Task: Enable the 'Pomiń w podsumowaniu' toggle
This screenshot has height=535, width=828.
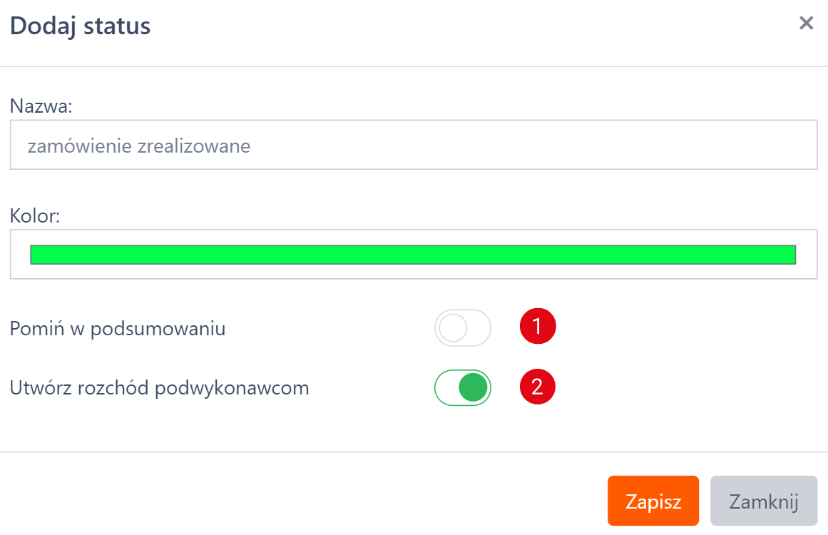Action: pyautogui.click(x=462, y=327)
